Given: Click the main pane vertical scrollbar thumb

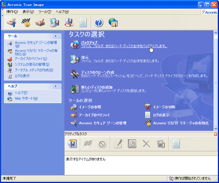Looking at the screenshot, I should tap(216, 82).
